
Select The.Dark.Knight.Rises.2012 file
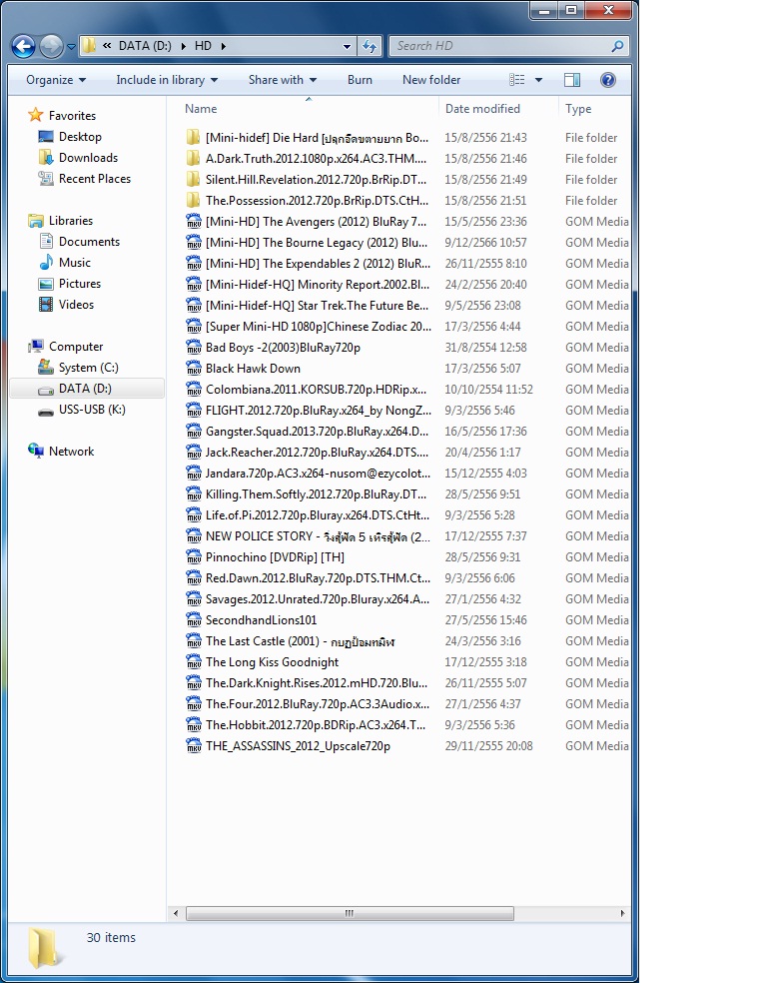[x=317, y=683]
